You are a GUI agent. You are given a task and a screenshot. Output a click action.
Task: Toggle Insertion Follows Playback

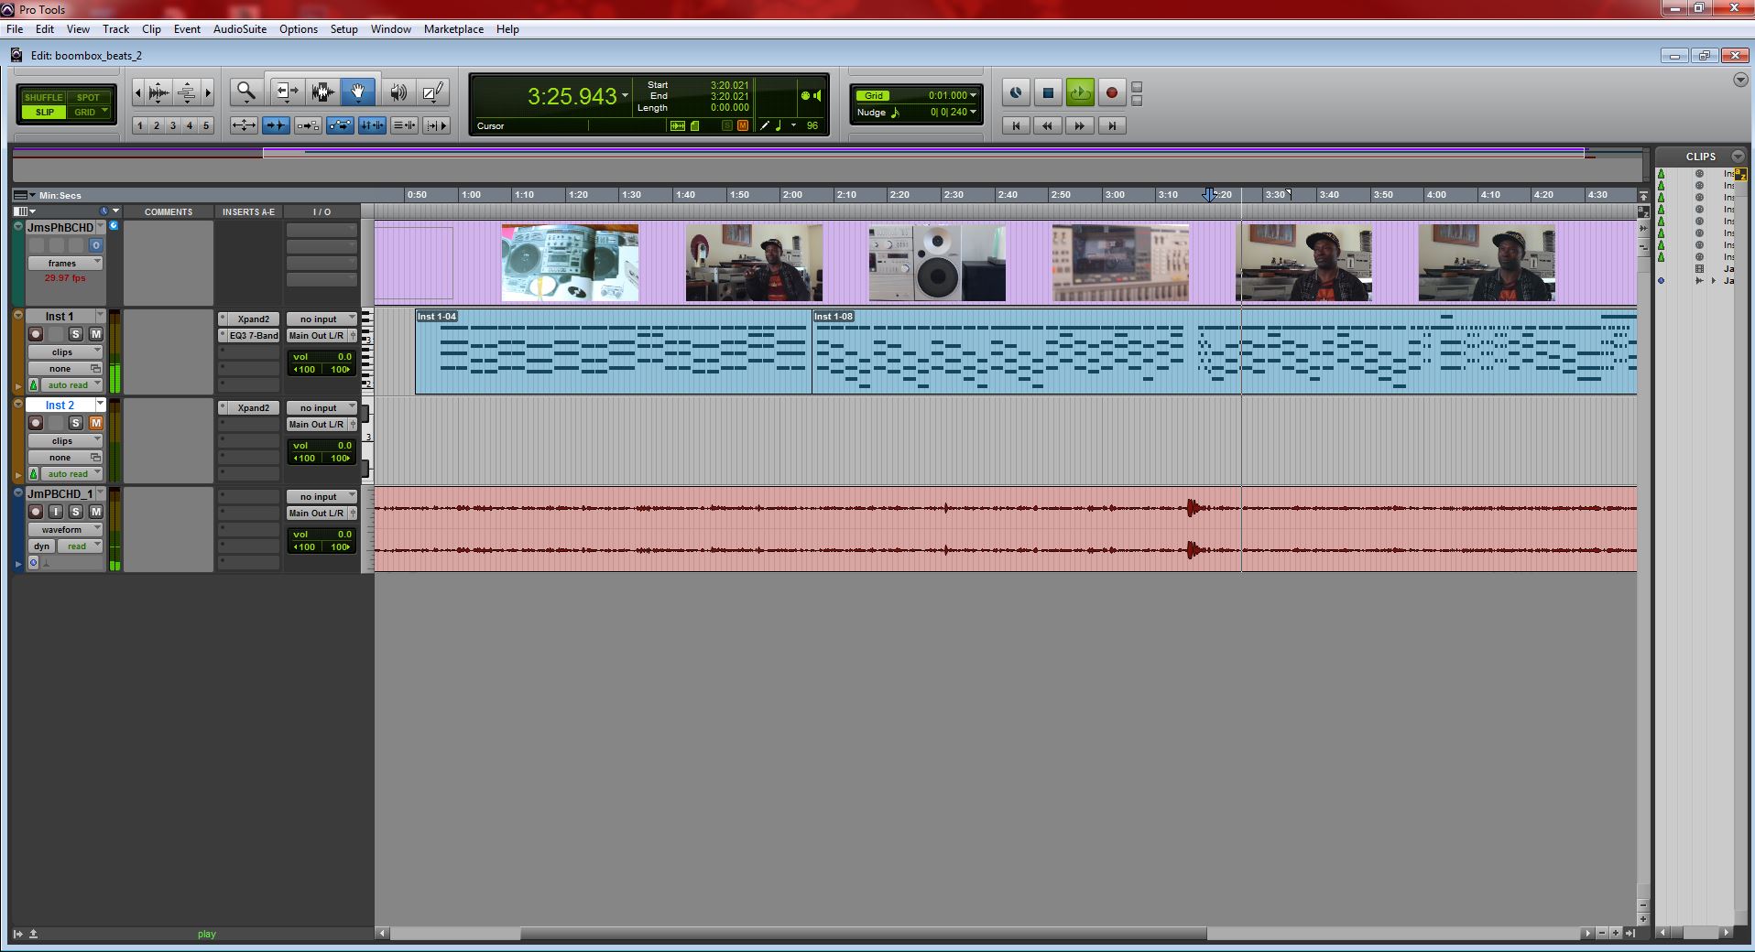(x=436, y=125)
